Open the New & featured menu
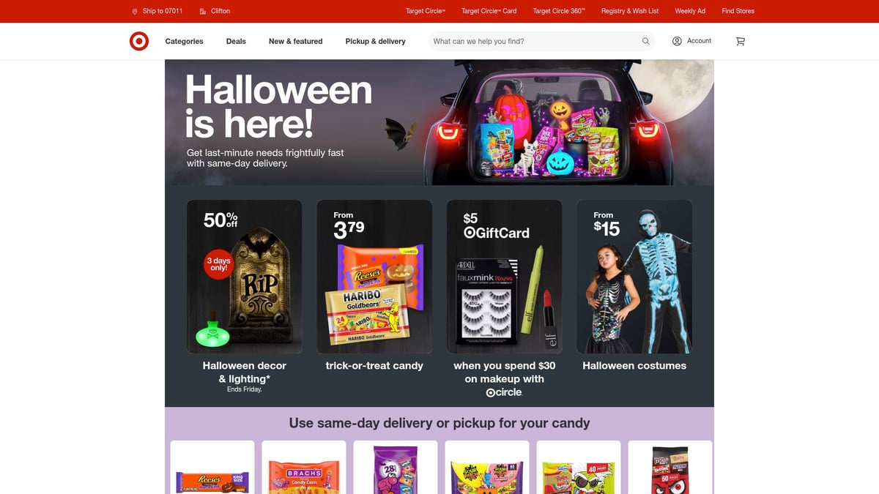The width and height of the screenshot is (879, 494). click(x=295, y=41)
